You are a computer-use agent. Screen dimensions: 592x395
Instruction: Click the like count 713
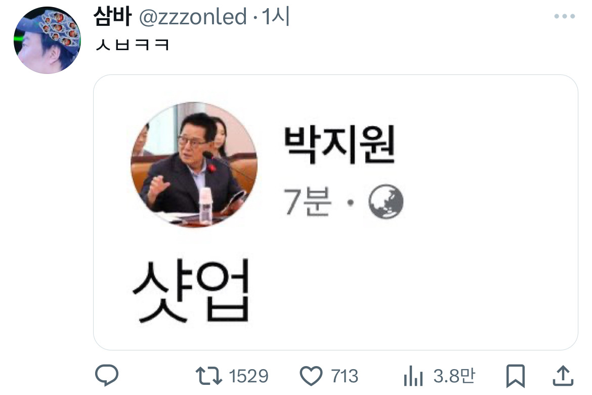[x=345, y=376]
